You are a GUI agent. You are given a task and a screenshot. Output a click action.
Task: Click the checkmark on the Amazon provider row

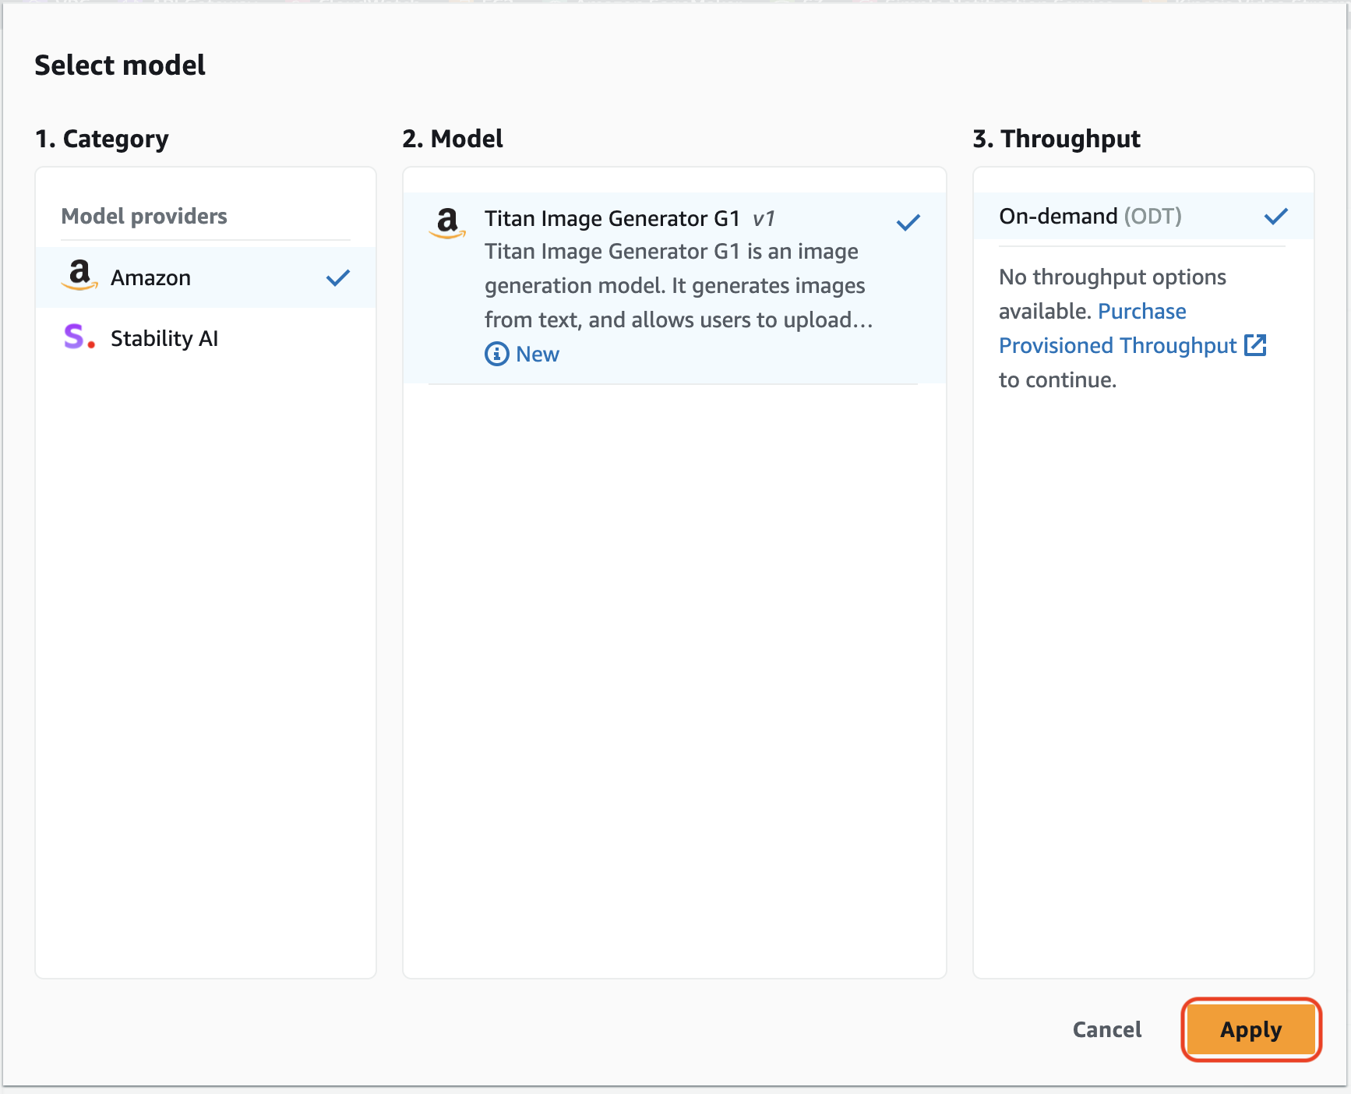[338, 277]
